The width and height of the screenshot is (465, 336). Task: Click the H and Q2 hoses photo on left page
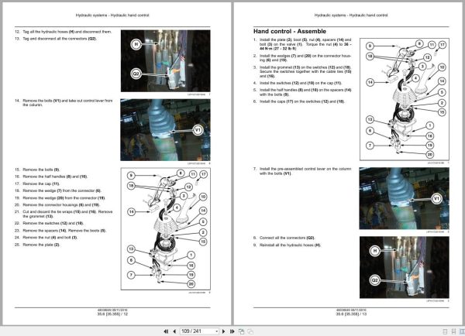pyautogui.click(x=166, y=60)
